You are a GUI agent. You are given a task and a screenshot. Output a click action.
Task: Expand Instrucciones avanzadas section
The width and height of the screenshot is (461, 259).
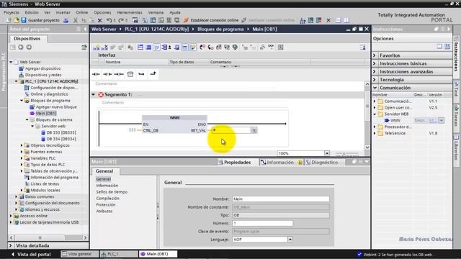click(x=375, y=72)
